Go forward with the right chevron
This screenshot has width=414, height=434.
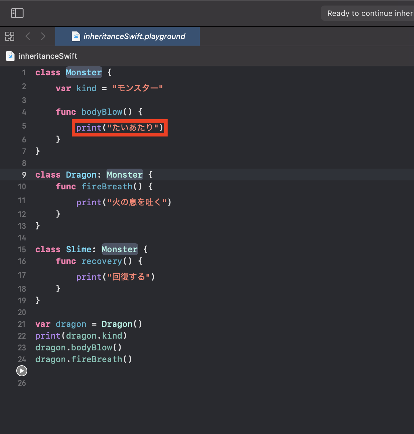coord(43,36)
